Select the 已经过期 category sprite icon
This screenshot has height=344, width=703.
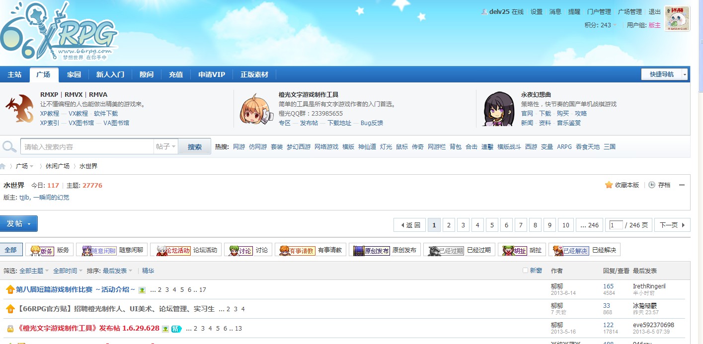(446, 250)
